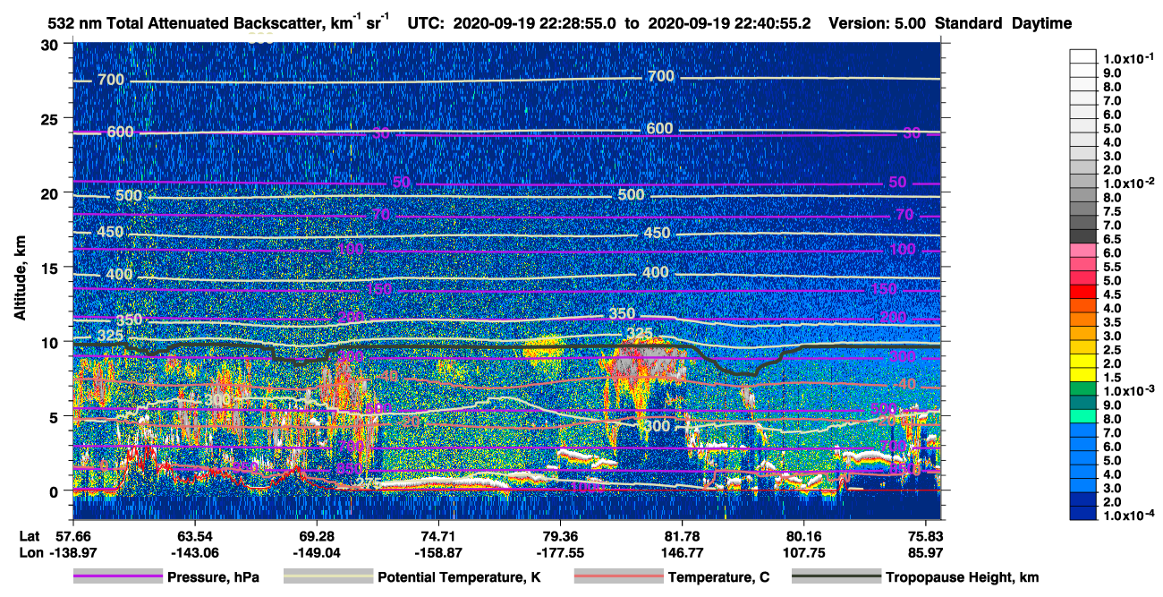This screenshot has width=1163, height=597.
Task: Click latitude value 75.83
Action: [x=926, y=537]
